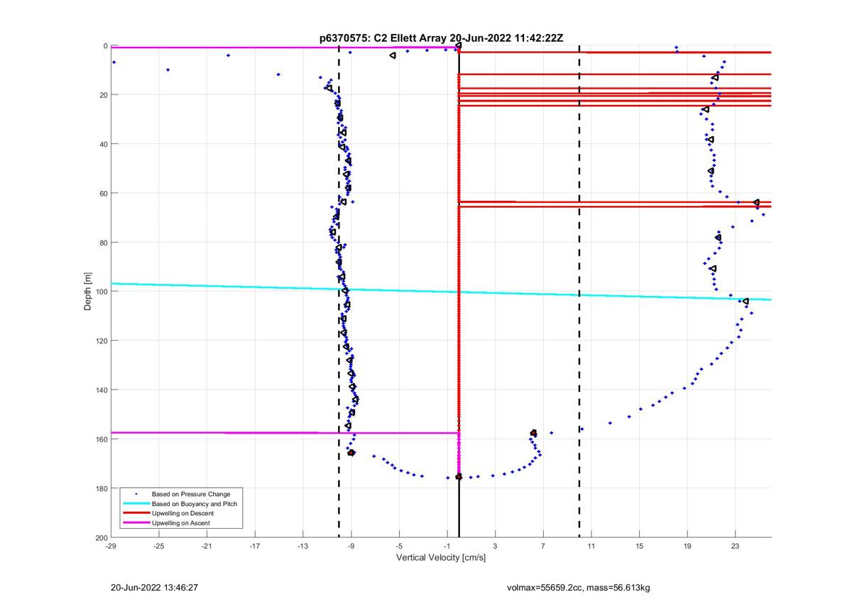Click depth axis tick label 80
Image resolution: width=852 pixels, height=604 pixels.
(x=104, y=243)
